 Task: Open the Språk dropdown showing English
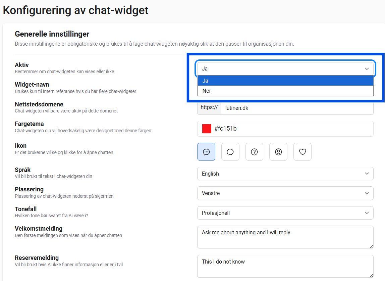285,174
